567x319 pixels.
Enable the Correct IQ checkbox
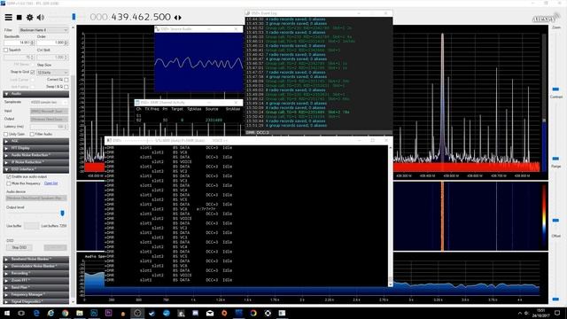tap(66, 80)
